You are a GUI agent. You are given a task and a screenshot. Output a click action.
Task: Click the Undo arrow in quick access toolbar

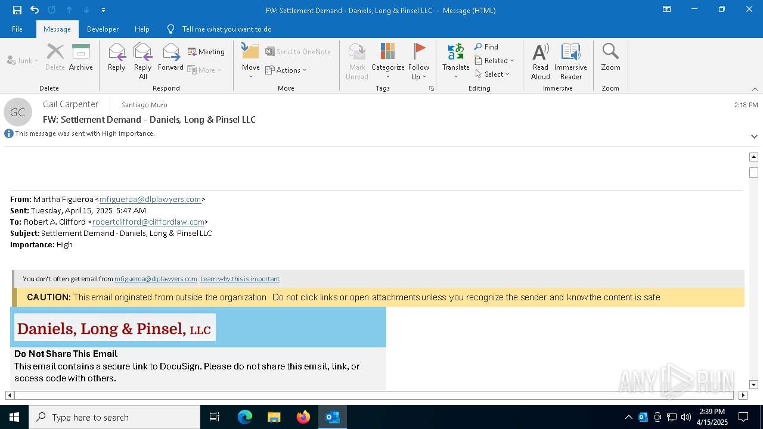[x=34, y=10]
